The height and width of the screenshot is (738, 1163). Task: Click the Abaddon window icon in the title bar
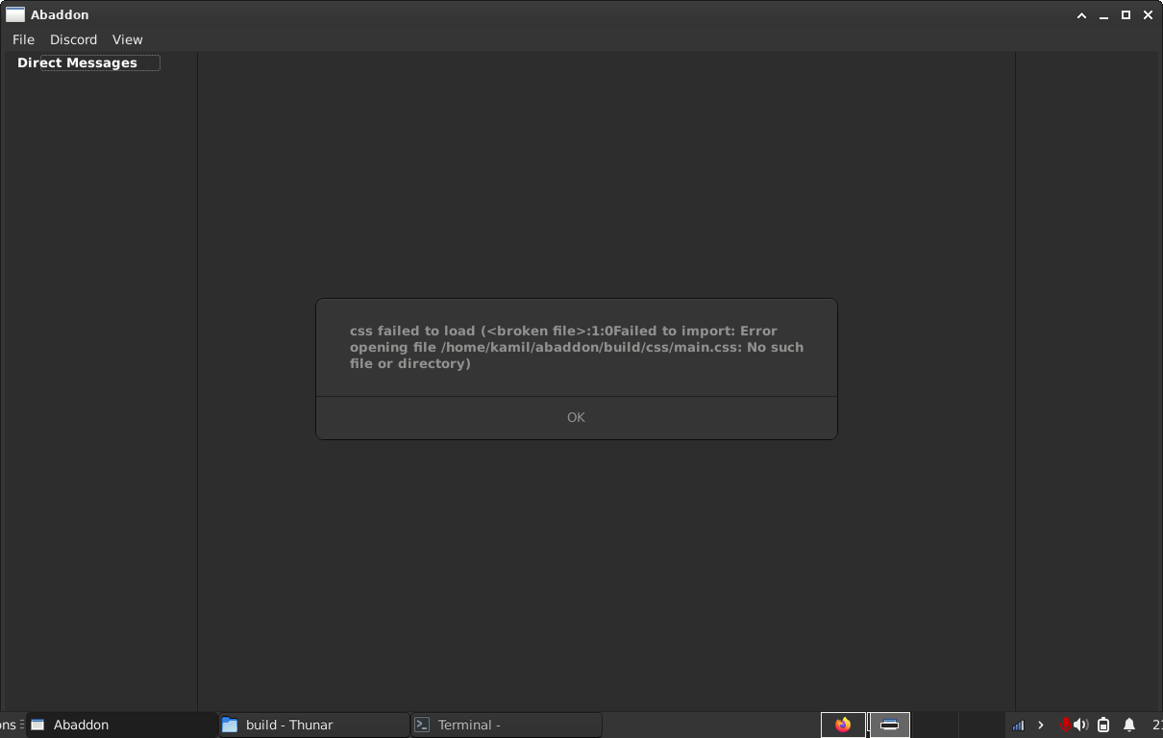click(x=14, y=14)
